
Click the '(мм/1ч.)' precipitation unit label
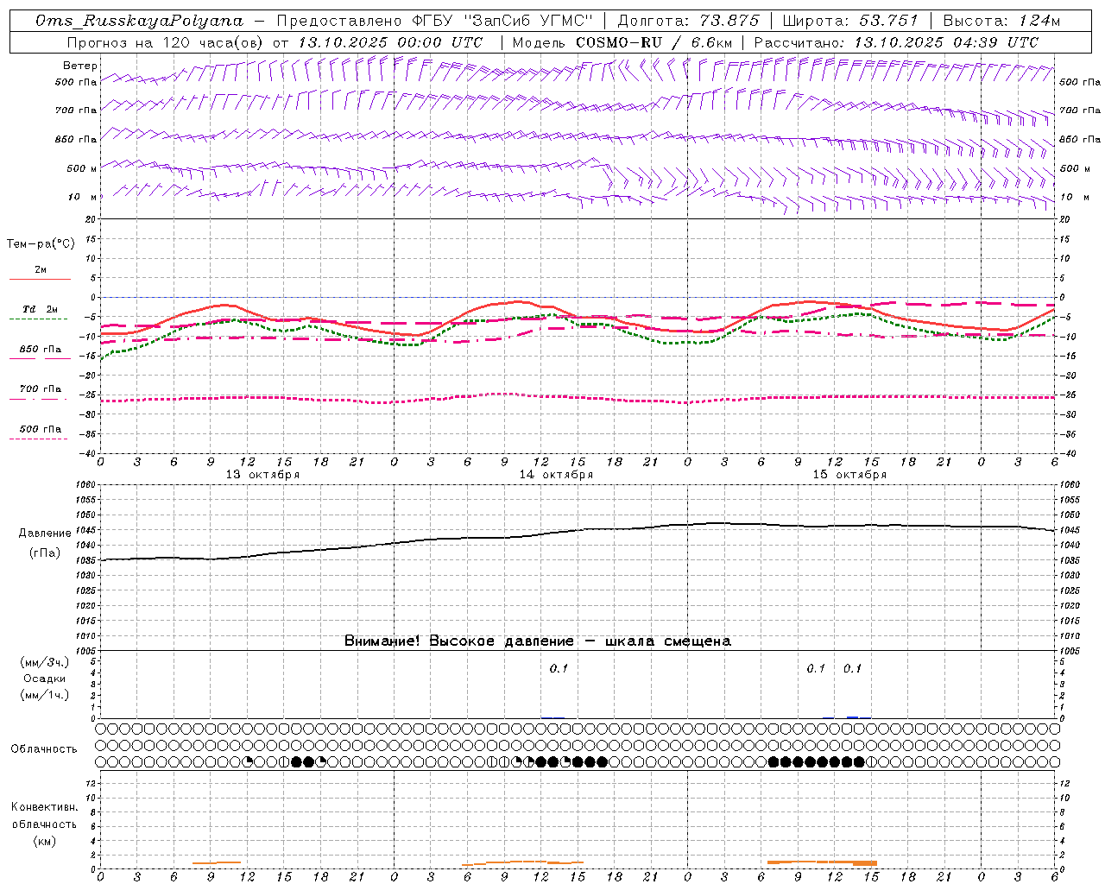click(x=44, y=695)
